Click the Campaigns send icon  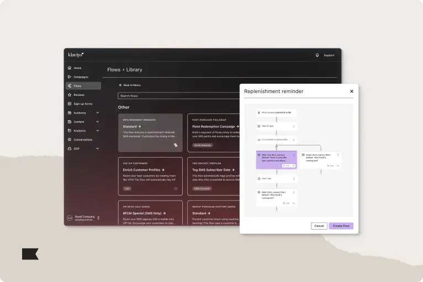70,77
